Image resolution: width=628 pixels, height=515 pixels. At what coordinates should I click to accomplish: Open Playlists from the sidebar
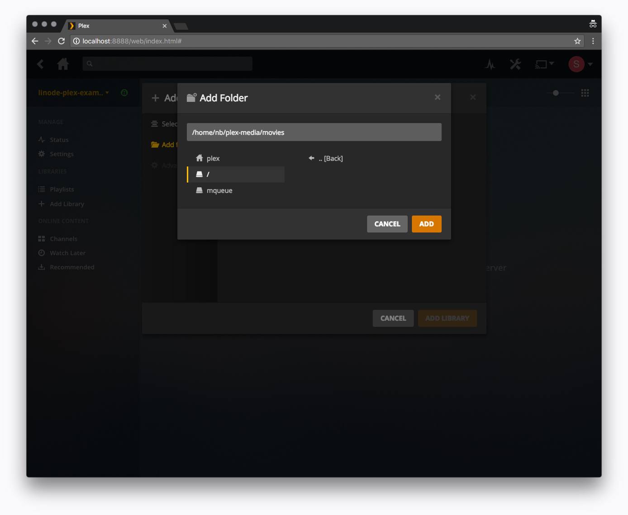[62, 189]
